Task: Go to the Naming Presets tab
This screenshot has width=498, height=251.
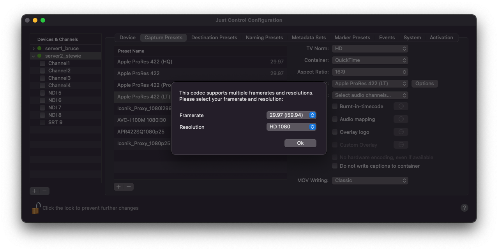Action: (264, 38)
